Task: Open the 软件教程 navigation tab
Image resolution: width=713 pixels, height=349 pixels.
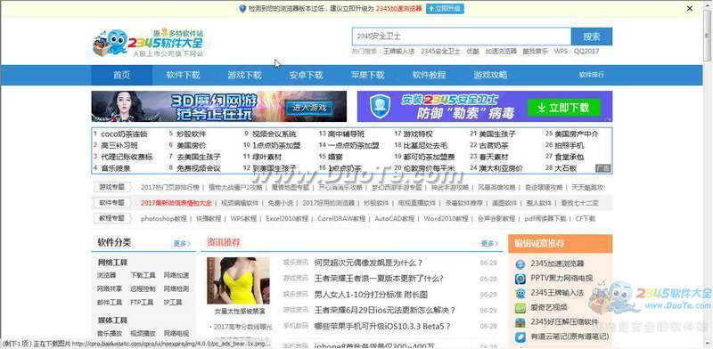Action: (429, 75)
